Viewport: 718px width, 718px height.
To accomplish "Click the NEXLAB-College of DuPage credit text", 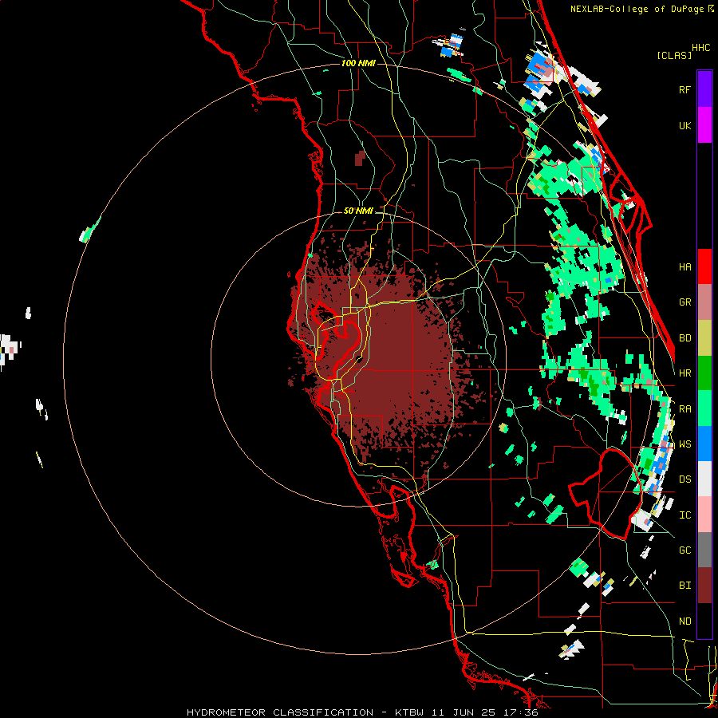I will click(637, 9).
